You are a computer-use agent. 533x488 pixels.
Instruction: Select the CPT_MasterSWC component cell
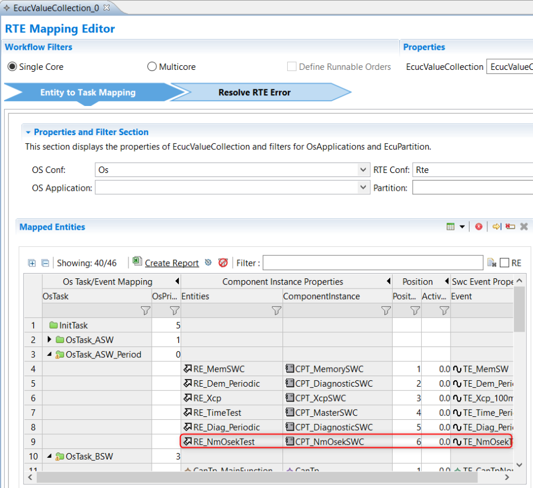[x=338, y=413]
